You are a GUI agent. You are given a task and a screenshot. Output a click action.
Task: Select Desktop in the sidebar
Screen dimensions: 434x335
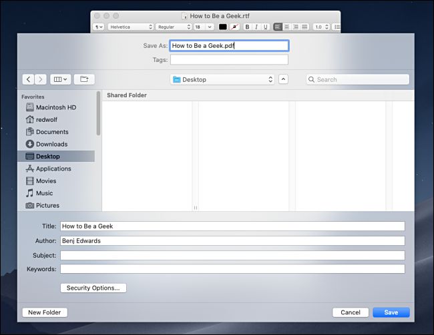point(56,157)
